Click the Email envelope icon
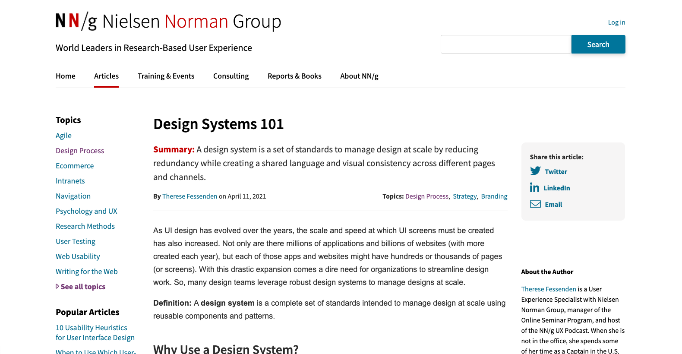682x354 pixels. click(x=535, y=204)
